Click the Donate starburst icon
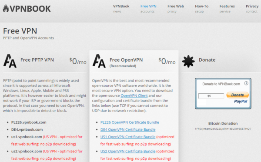Screen dimensions: 261x162 (188, 61)
